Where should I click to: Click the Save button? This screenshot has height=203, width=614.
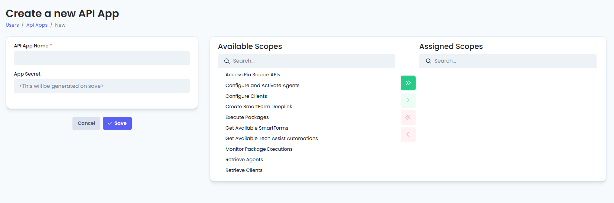tap(117, 123)
